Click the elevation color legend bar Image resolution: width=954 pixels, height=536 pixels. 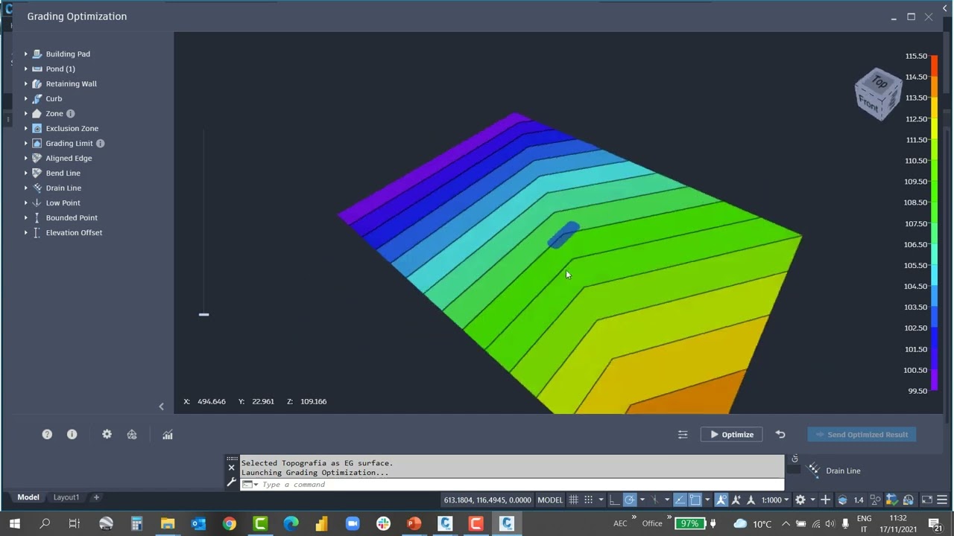click(x=935, y=223)
